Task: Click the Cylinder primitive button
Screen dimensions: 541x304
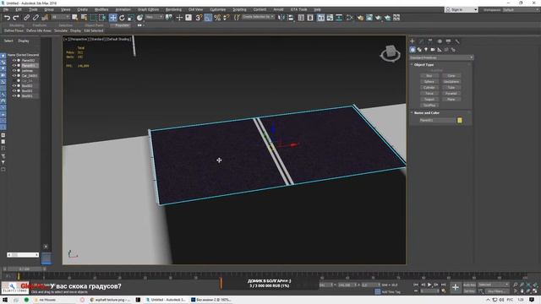Action: coord(429,88)
